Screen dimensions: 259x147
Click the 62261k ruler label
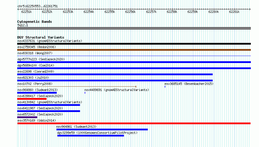tap(234, 12)
